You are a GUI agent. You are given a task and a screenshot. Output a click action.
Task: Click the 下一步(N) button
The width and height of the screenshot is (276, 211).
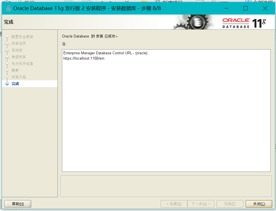[x=201, y=204]
